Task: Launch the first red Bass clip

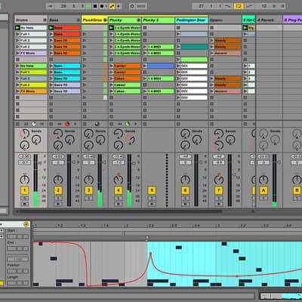Action: [x=51, y=28]
